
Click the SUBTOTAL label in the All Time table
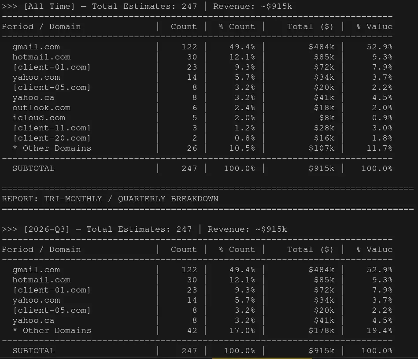pos(33,168)
